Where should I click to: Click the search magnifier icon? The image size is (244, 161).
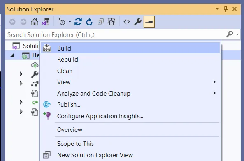[230, 34]
